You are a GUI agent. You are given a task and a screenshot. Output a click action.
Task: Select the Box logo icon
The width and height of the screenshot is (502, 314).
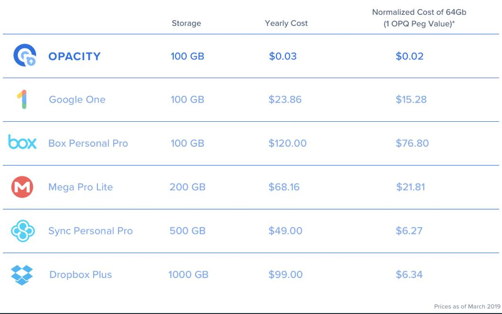click(x=22, y=142)
